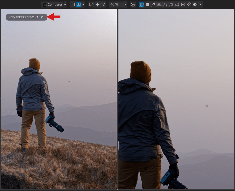Click the 46 % zoom field
The height and width of the screenshot is (191, 235).
(116, 4)
